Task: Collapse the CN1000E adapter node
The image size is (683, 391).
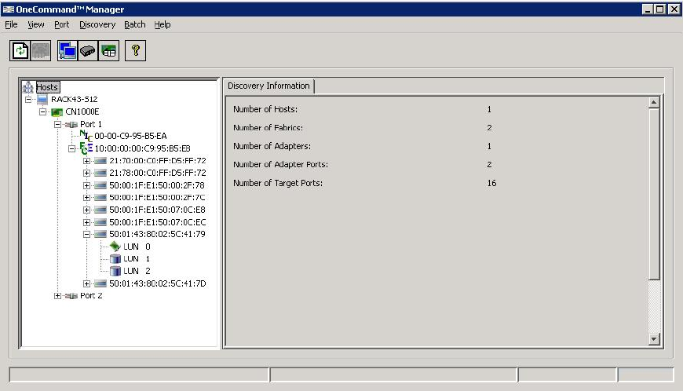Action: click(x=42, y=112)
